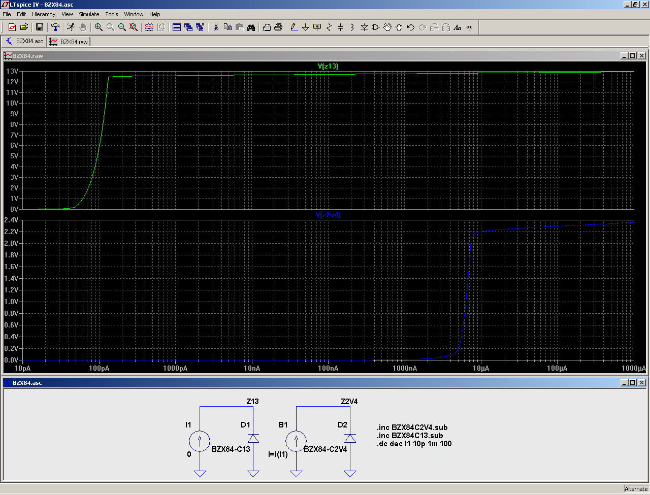Viewport: 650px width, 495px height.
Task: Click the Pick Visible Traces waveform icon
Action: pyautogui.click(x=149, y=27)
